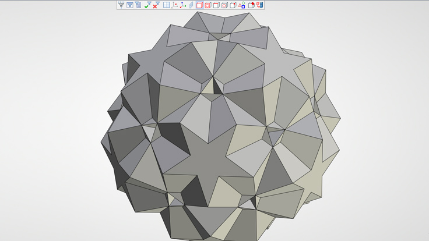The image size is (429, 241).
Task: Click the funnel with green checkmark
Action: pos(147,5)
